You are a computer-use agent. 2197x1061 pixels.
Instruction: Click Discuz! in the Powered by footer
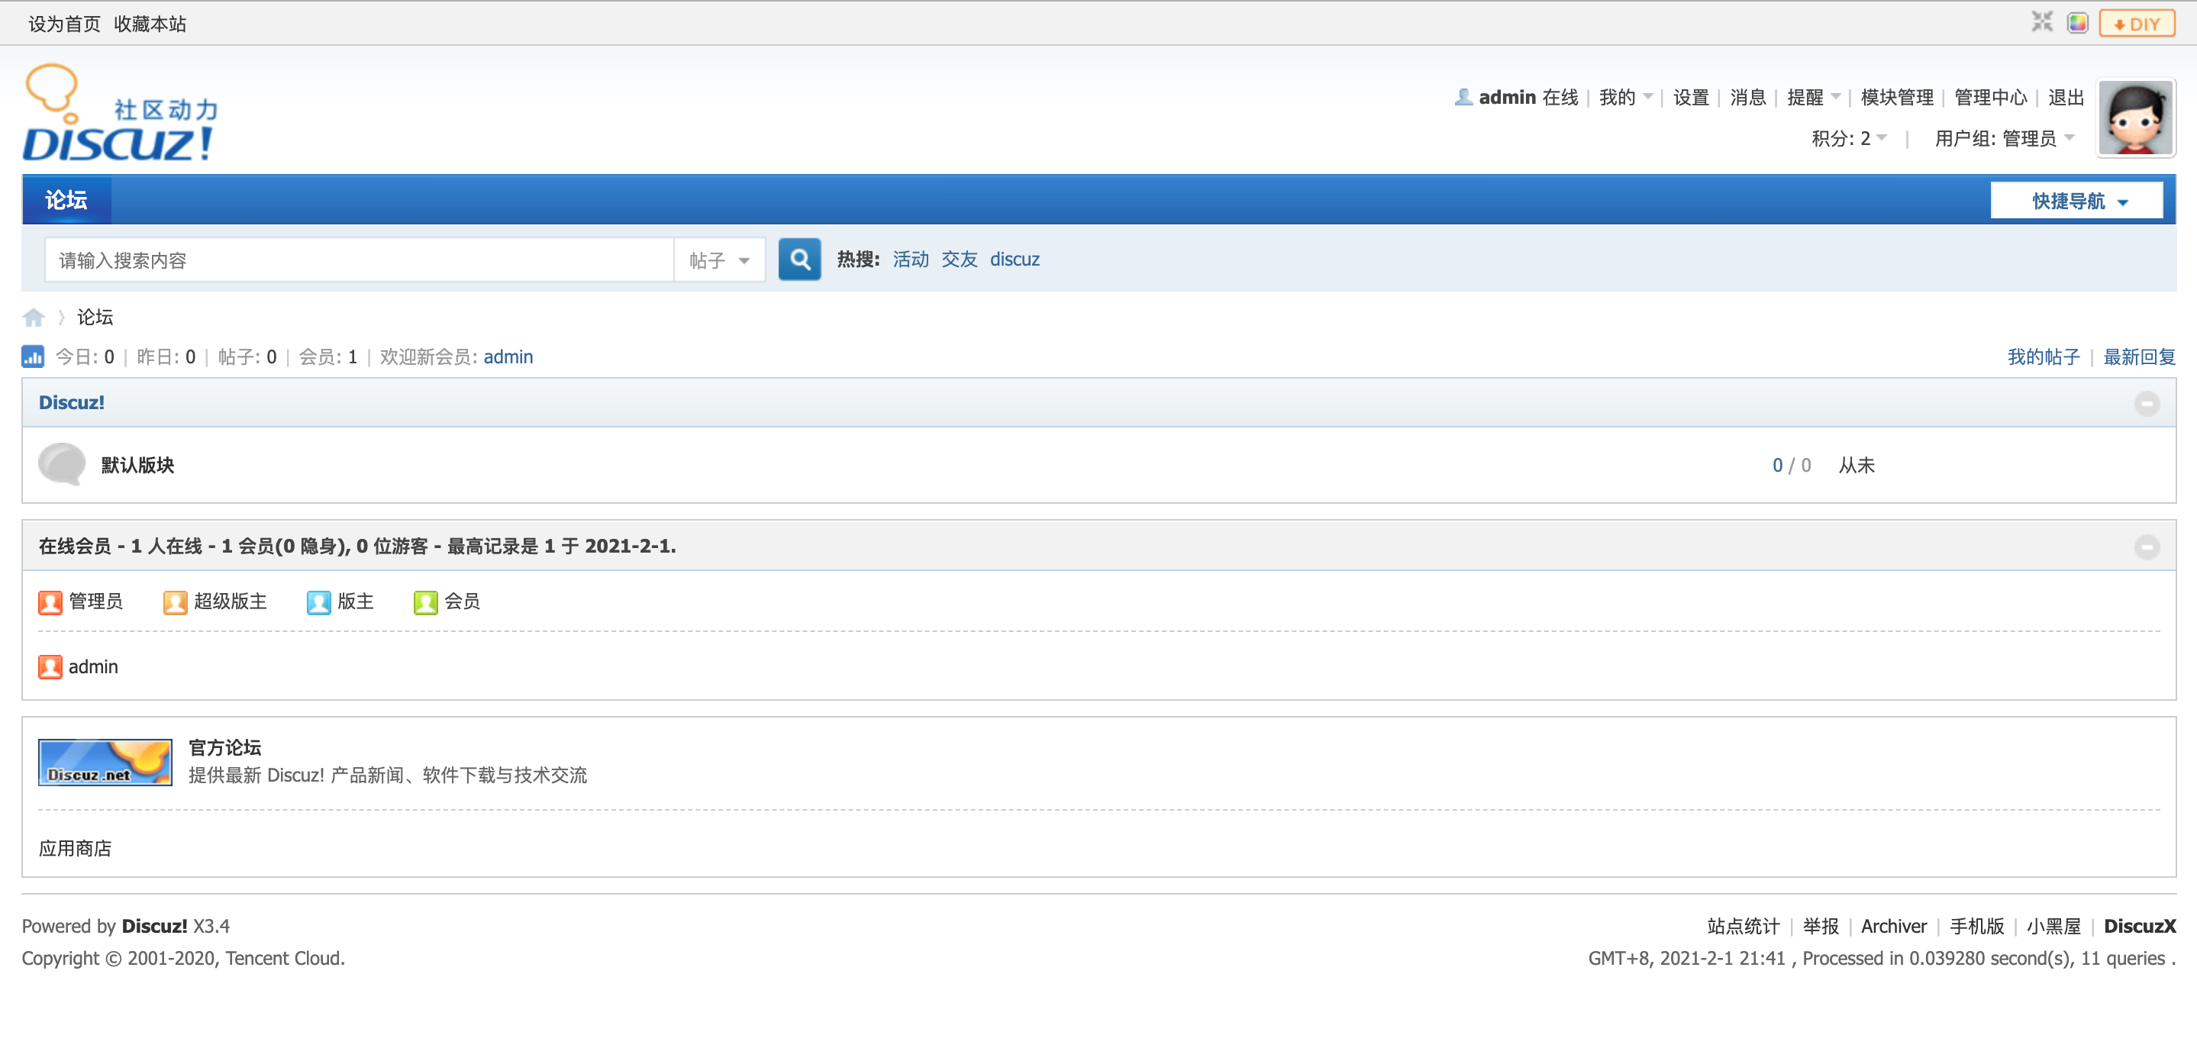click(154, 926)
